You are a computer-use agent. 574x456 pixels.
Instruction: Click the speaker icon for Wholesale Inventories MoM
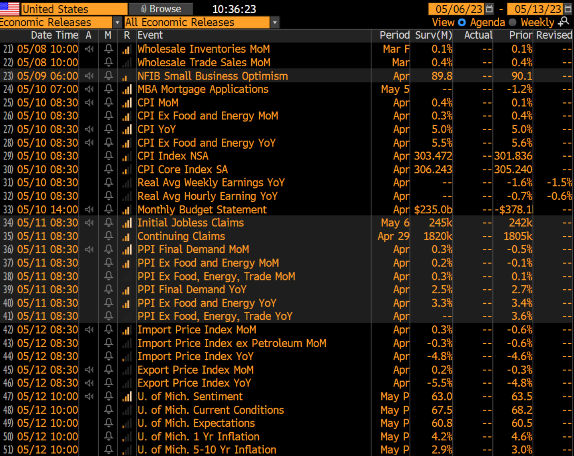89,49
